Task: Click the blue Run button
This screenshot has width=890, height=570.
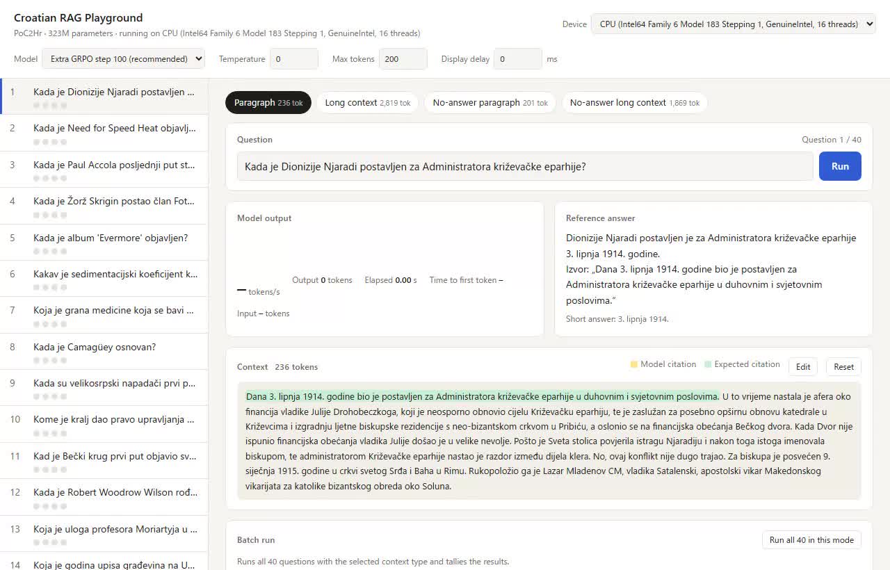Action: 840,167
